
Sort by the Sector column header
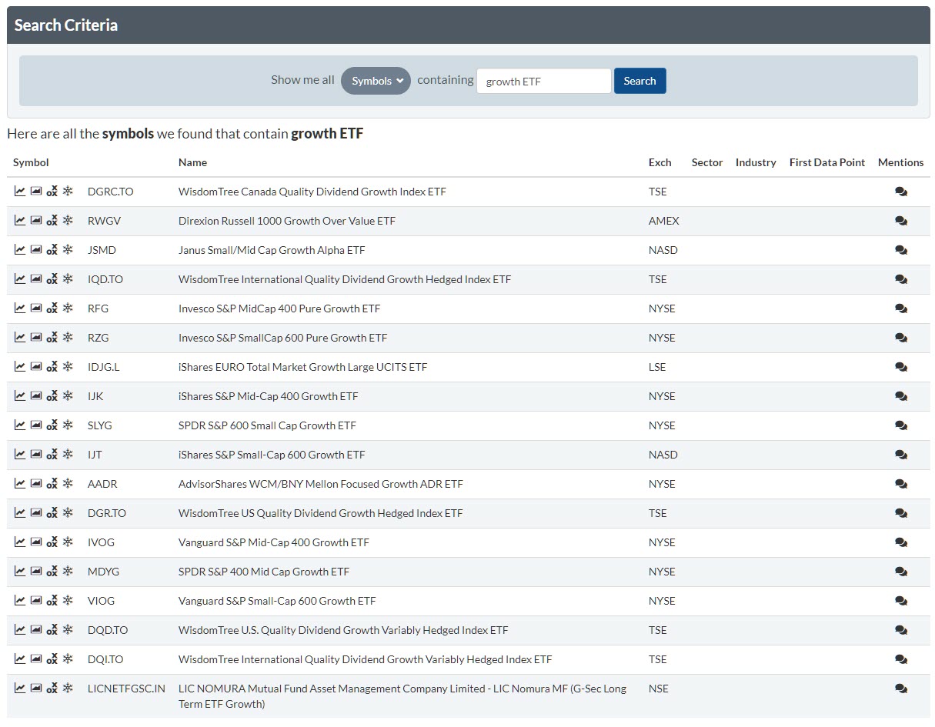click(x=707, y=162)
